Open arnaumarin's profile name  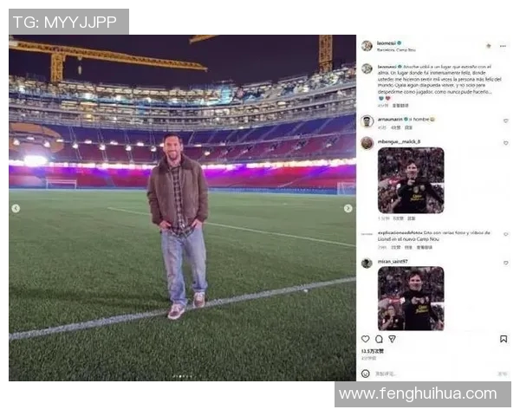pyautogui.click(x=390, y=119)
